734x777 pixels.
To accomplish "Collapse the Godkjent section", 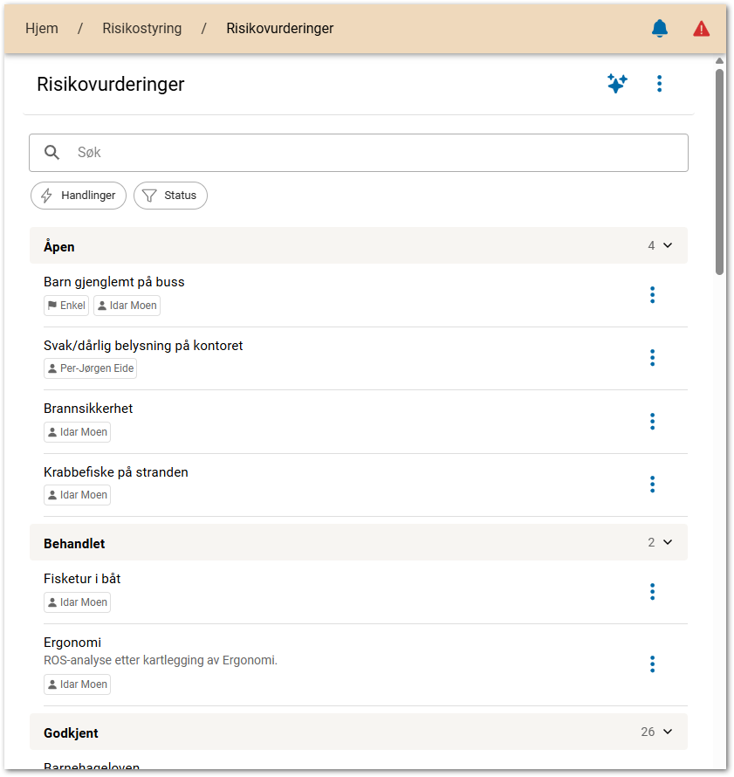I will [x=668, y=732].
